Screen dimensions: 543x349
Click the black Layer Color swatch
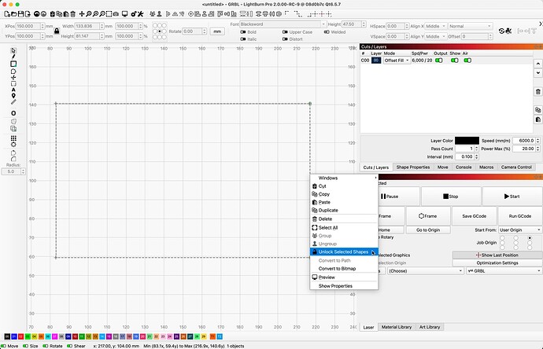pyautogui.click(x=467, y=141)
